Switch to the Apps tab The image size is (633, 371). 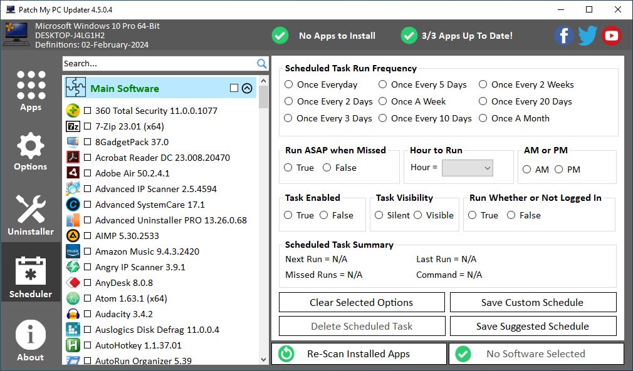31,91
